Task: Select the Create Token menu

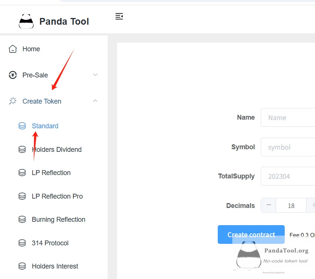Action: (x=54, y=101)
